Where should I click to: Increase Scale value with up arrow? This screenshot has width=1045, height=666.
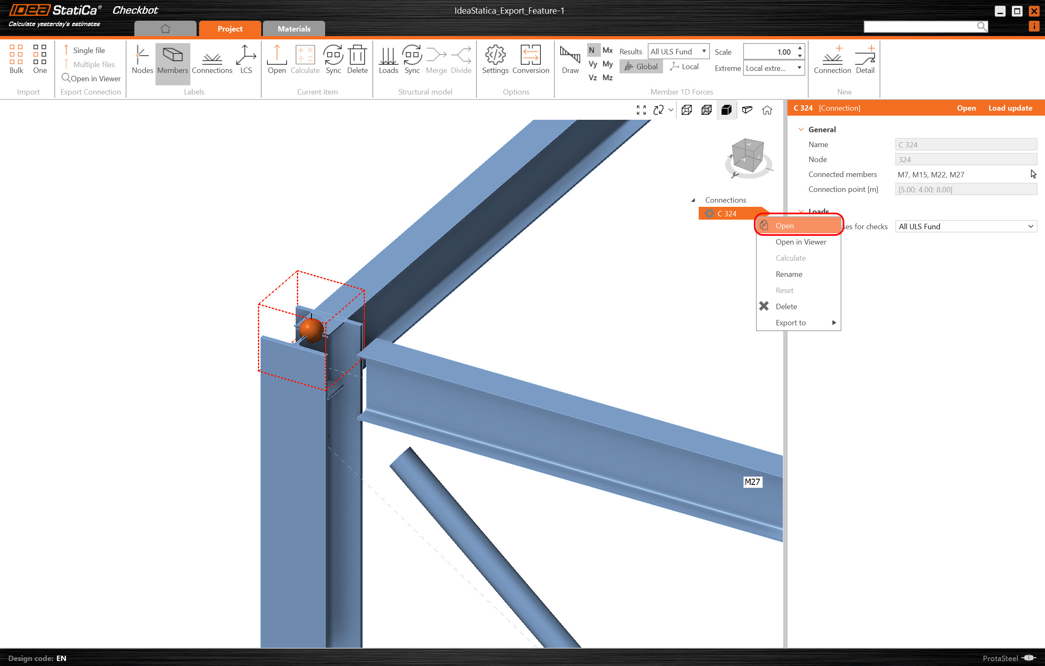pyautogui.click(x=800, y=48)
